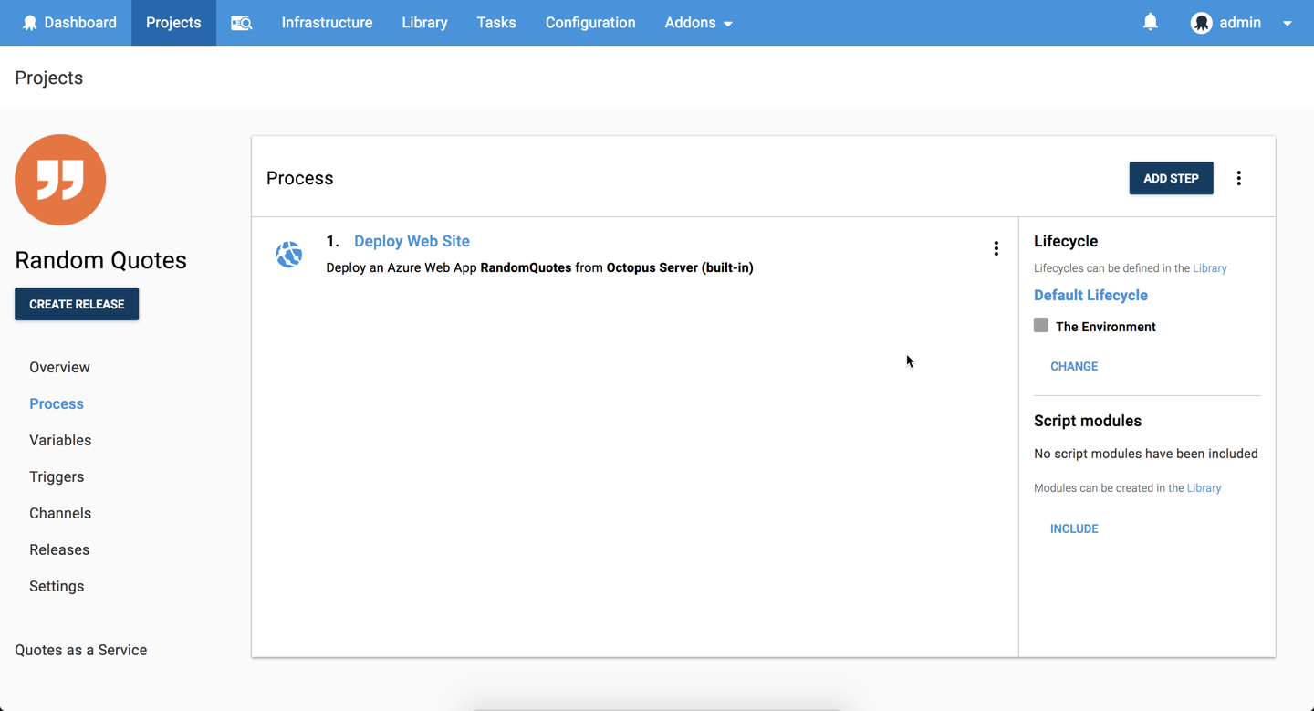This screenshot has height=711, width=1314.
Task: Open the overflow menu next to Add Step
Action: click(1238, 178)
